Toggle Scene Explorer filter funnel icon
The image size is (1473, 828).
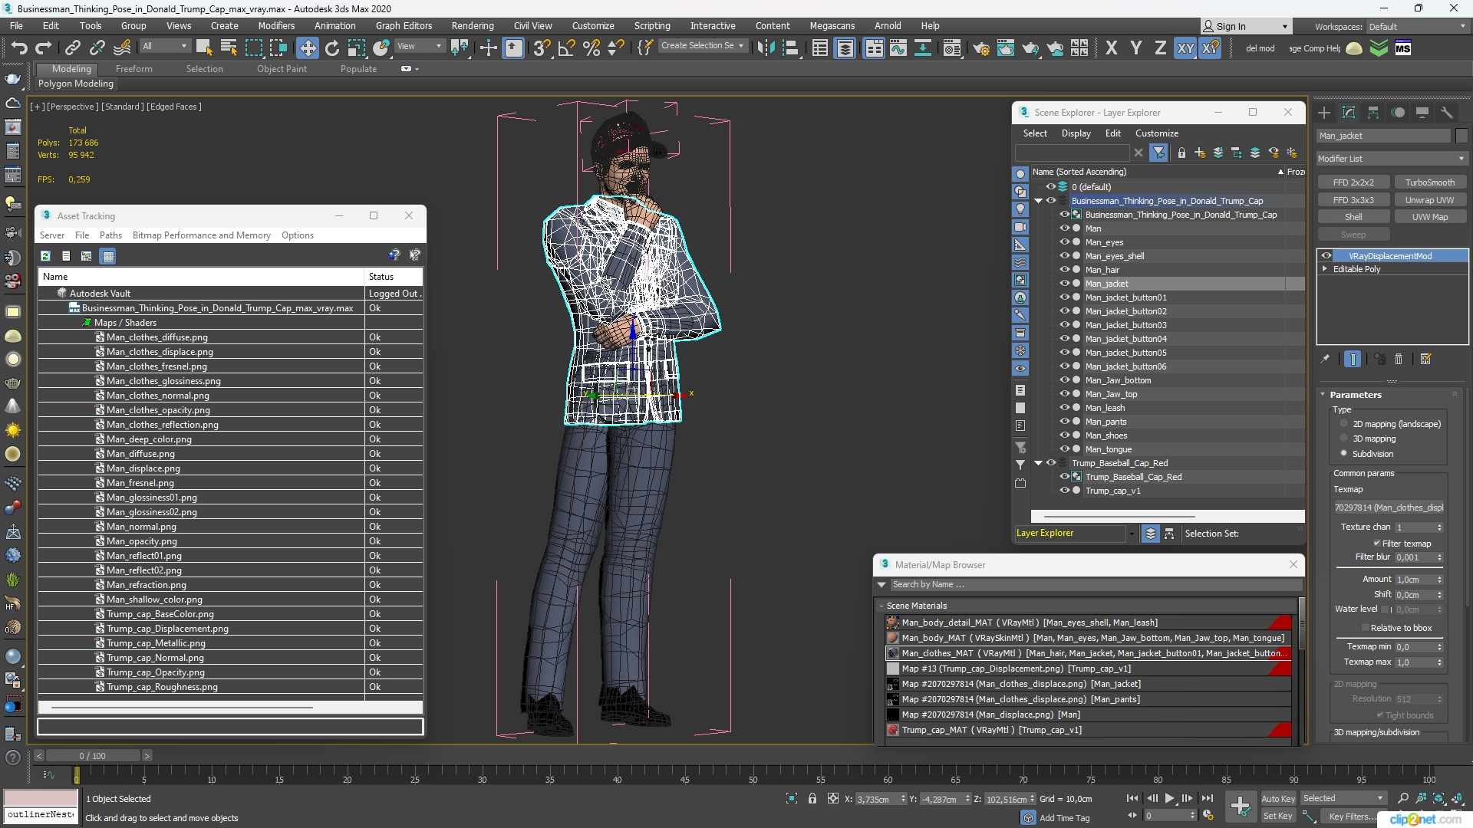click(1159, 153)
